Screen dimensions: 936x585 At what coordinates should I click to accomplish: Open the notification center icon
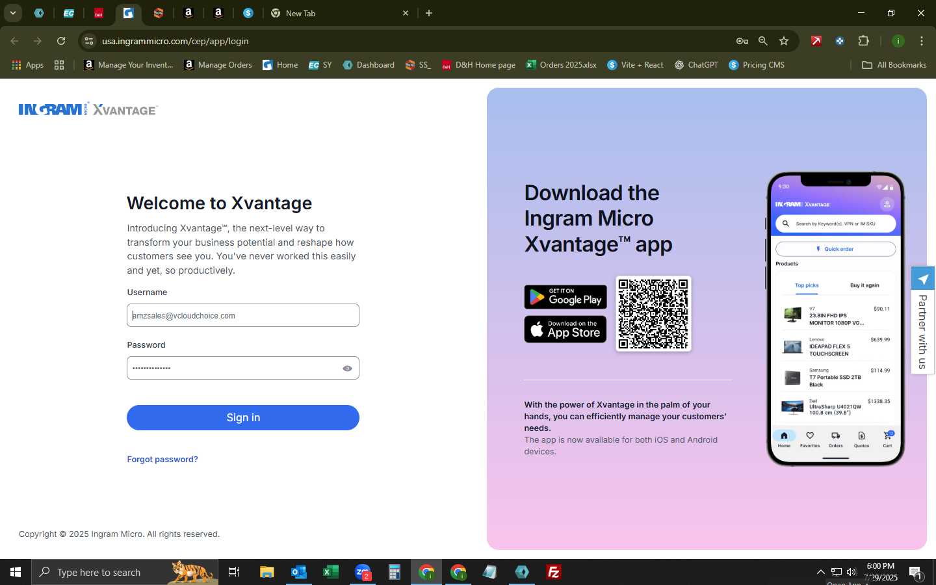pyautogui.click(x=915, y=573)
